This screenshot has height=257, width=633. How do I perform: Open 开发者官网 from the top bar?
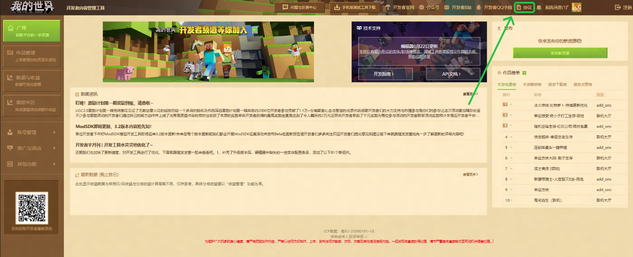coord(400,7)
